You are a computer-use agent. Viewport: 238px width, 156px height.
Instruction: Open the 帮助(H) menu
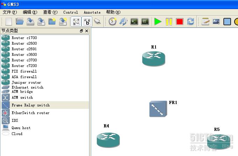click(x=113, y=12)
